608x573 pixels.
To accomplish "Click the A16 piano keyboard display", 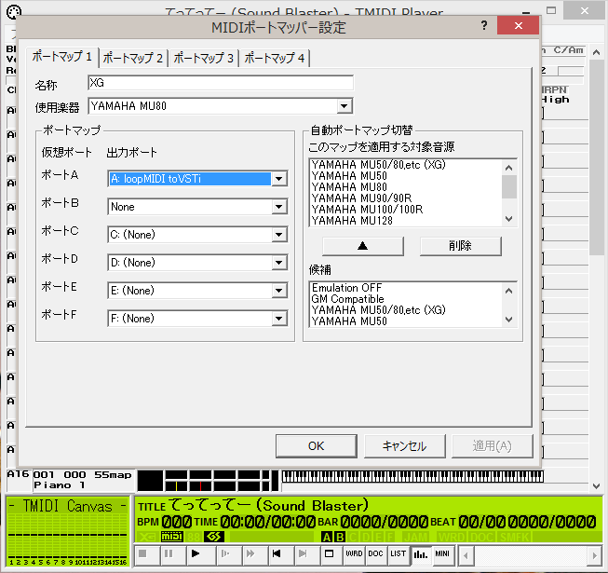I will [x=412, y=476].
